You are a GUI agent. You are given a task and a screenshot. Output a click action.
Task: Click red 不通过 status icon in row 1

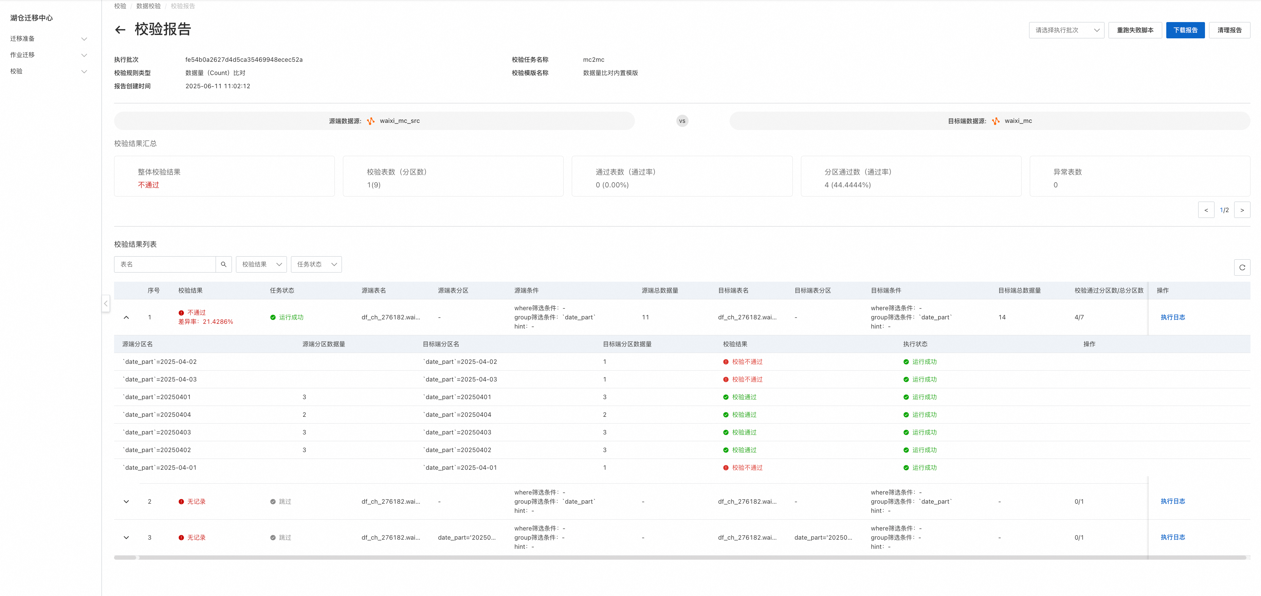[x=181, y=313]
